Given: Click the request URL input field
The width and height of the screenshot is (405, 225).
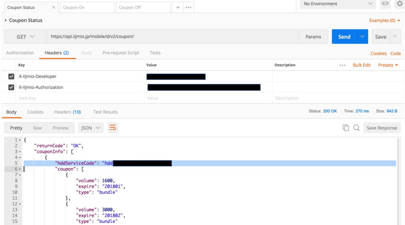Looking at the screenshot, I should pos(172,36).
